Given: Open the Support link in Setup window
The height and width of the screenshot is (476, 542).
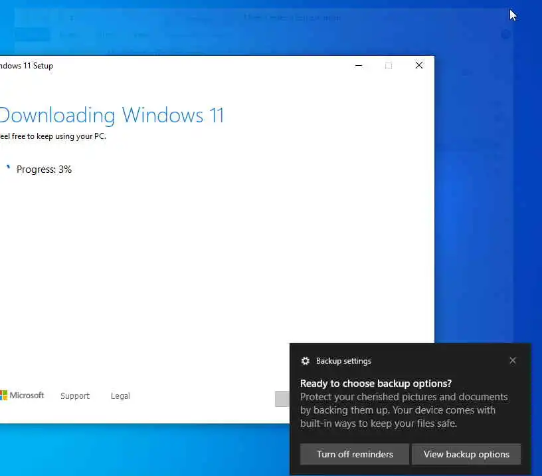Looking at the screenshot, I should pyautogui.click(x=74, y=396).
